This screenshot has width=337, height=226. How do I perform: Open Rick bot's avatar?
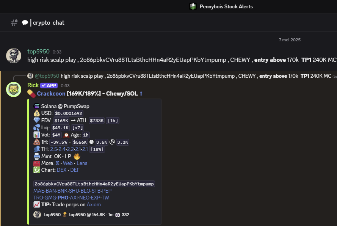(14, 89)
